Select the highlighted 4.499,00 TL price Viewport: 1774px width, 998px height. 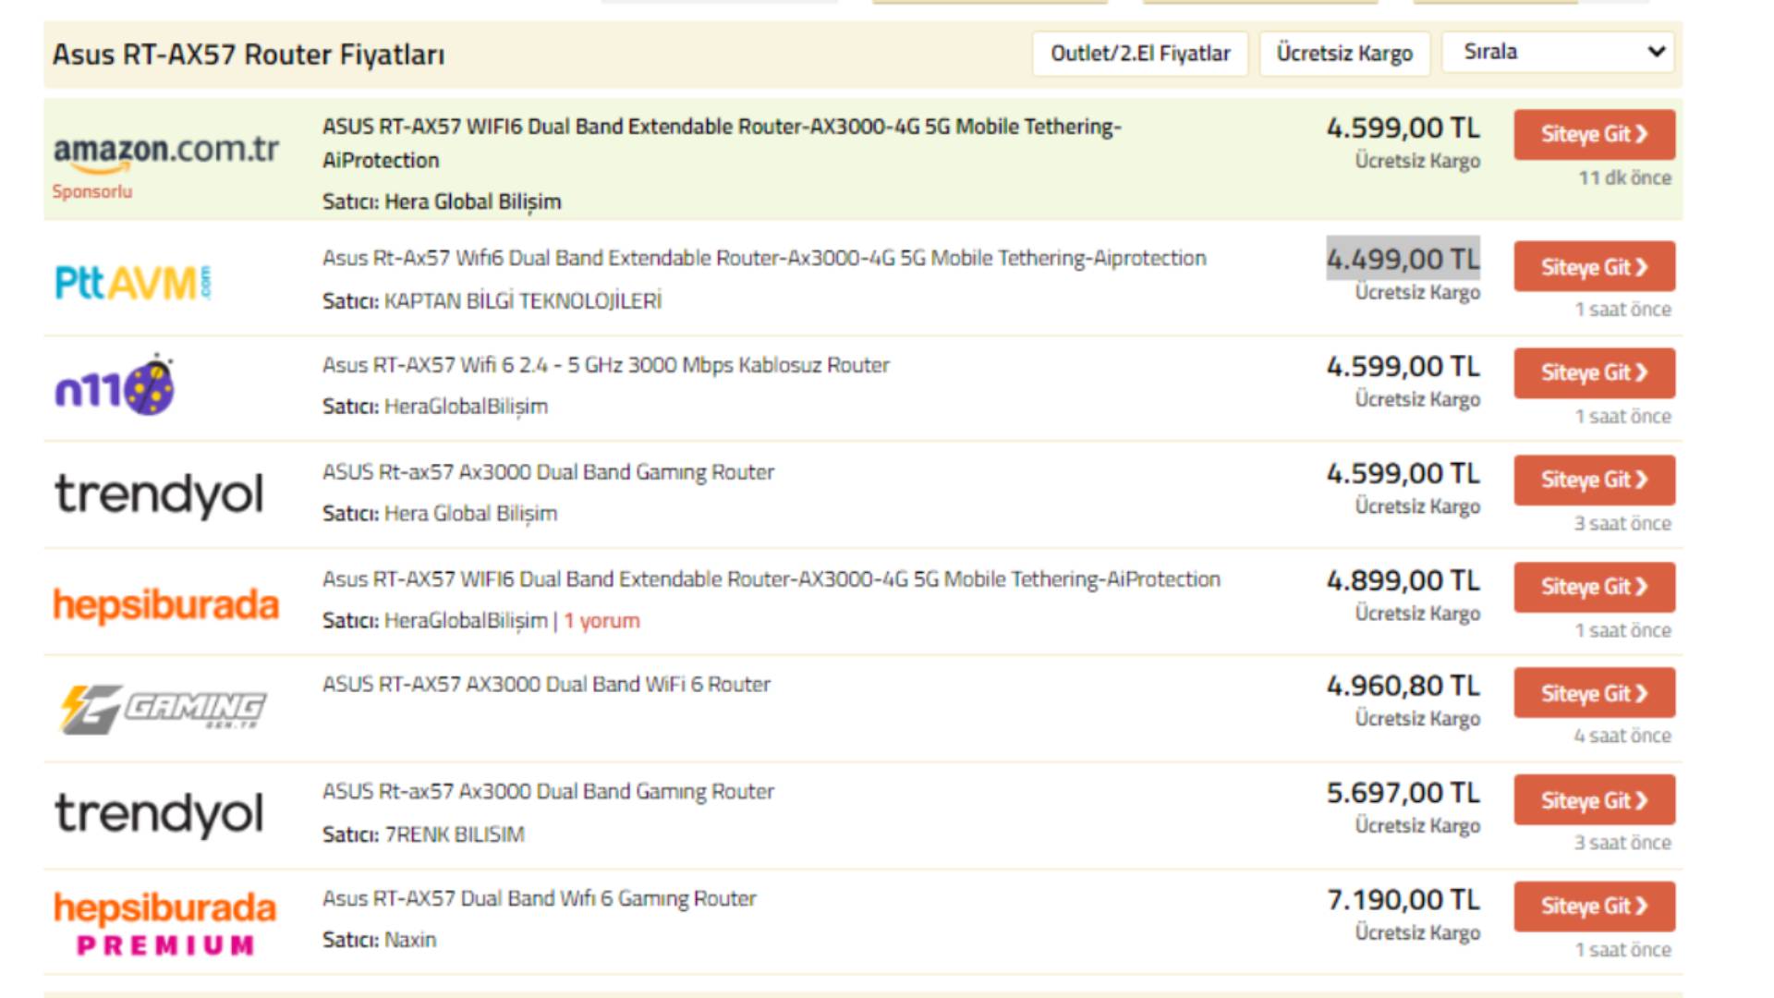[x=1403, y=259]
